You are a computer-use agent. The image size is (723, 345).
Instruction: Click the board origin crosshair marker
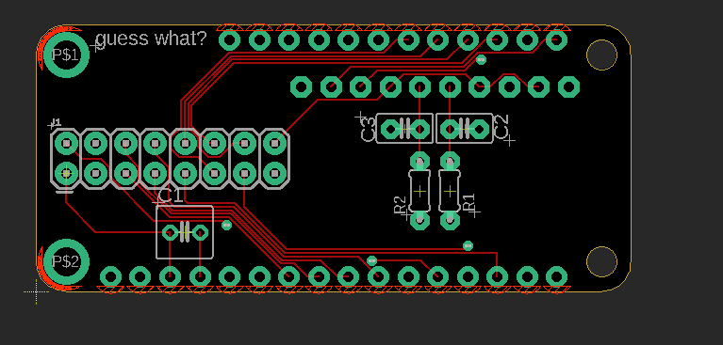[x=36, y=291]
